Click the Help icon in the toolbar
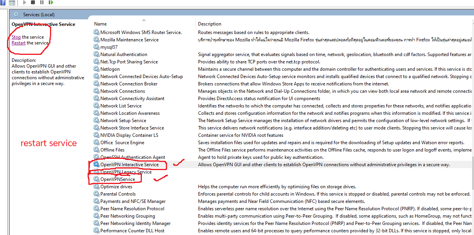This screenshot has width=474, height=235. [x=2, y=3]
